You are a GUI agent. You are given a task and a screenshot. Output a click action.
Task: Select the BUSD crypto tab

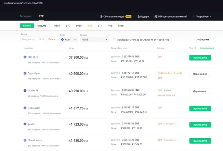[79, 26]
